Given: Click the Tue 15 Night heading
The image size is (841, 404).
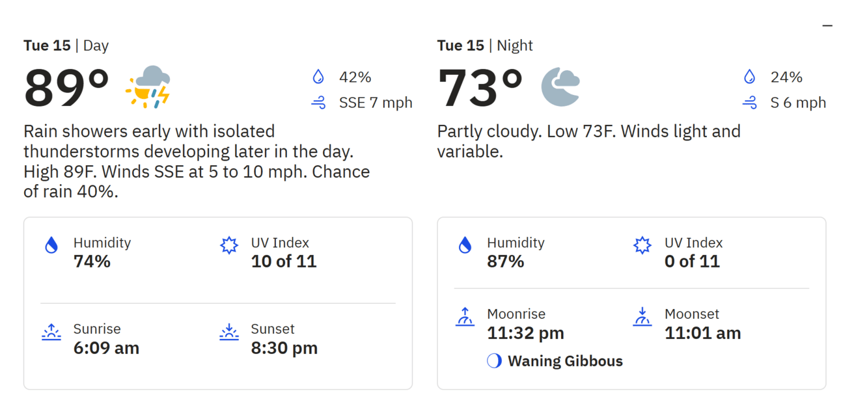Looking at the screenshot, I should 485,46.
